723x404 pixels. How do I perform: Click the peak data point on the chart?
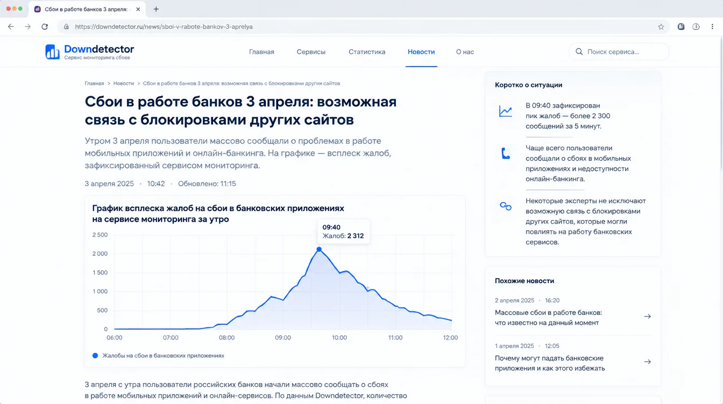coord(319,249)
